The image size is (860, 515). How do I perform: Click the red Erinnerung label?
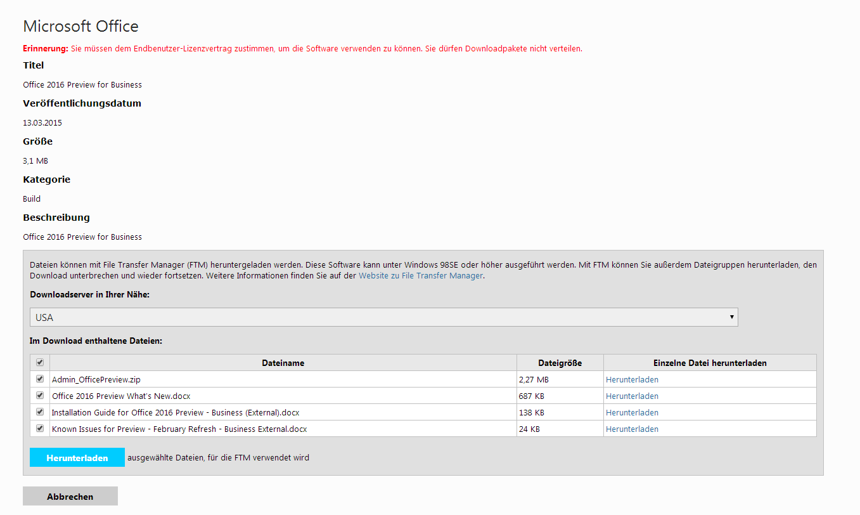tap(46, 49)
